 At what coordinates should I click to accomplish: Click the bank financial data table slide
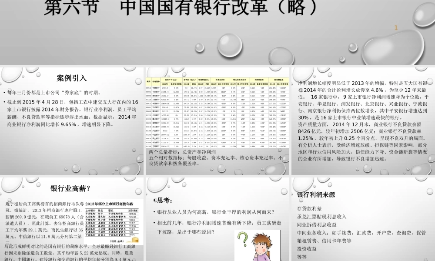217,113
